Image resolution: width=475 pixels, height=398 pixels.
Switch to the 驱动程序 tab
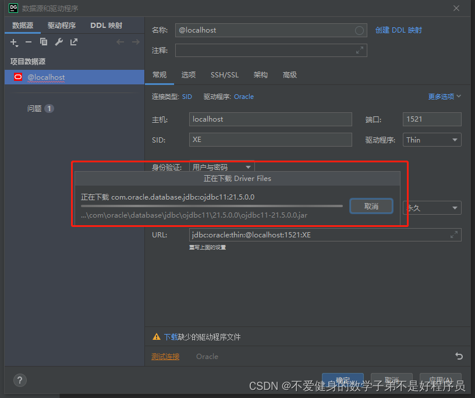[x=62, y=26]
